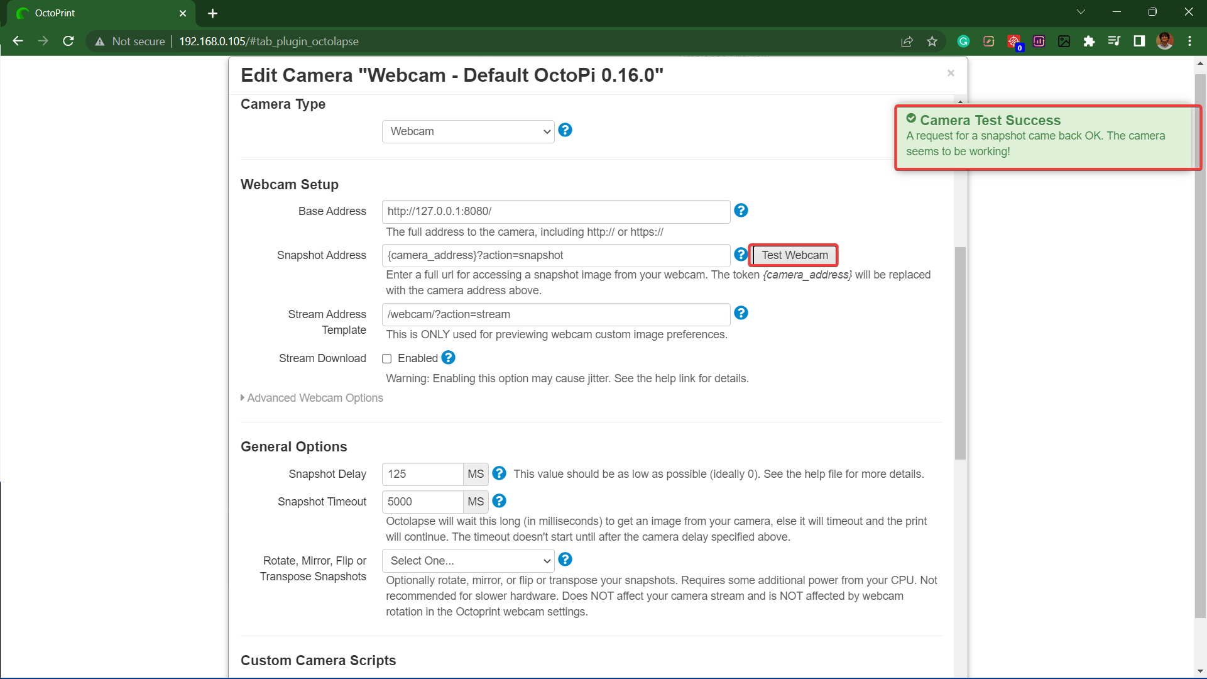This screenshot has width=1207, height=679.
Task: Go forward in browser history
Action: click(43, 41)
